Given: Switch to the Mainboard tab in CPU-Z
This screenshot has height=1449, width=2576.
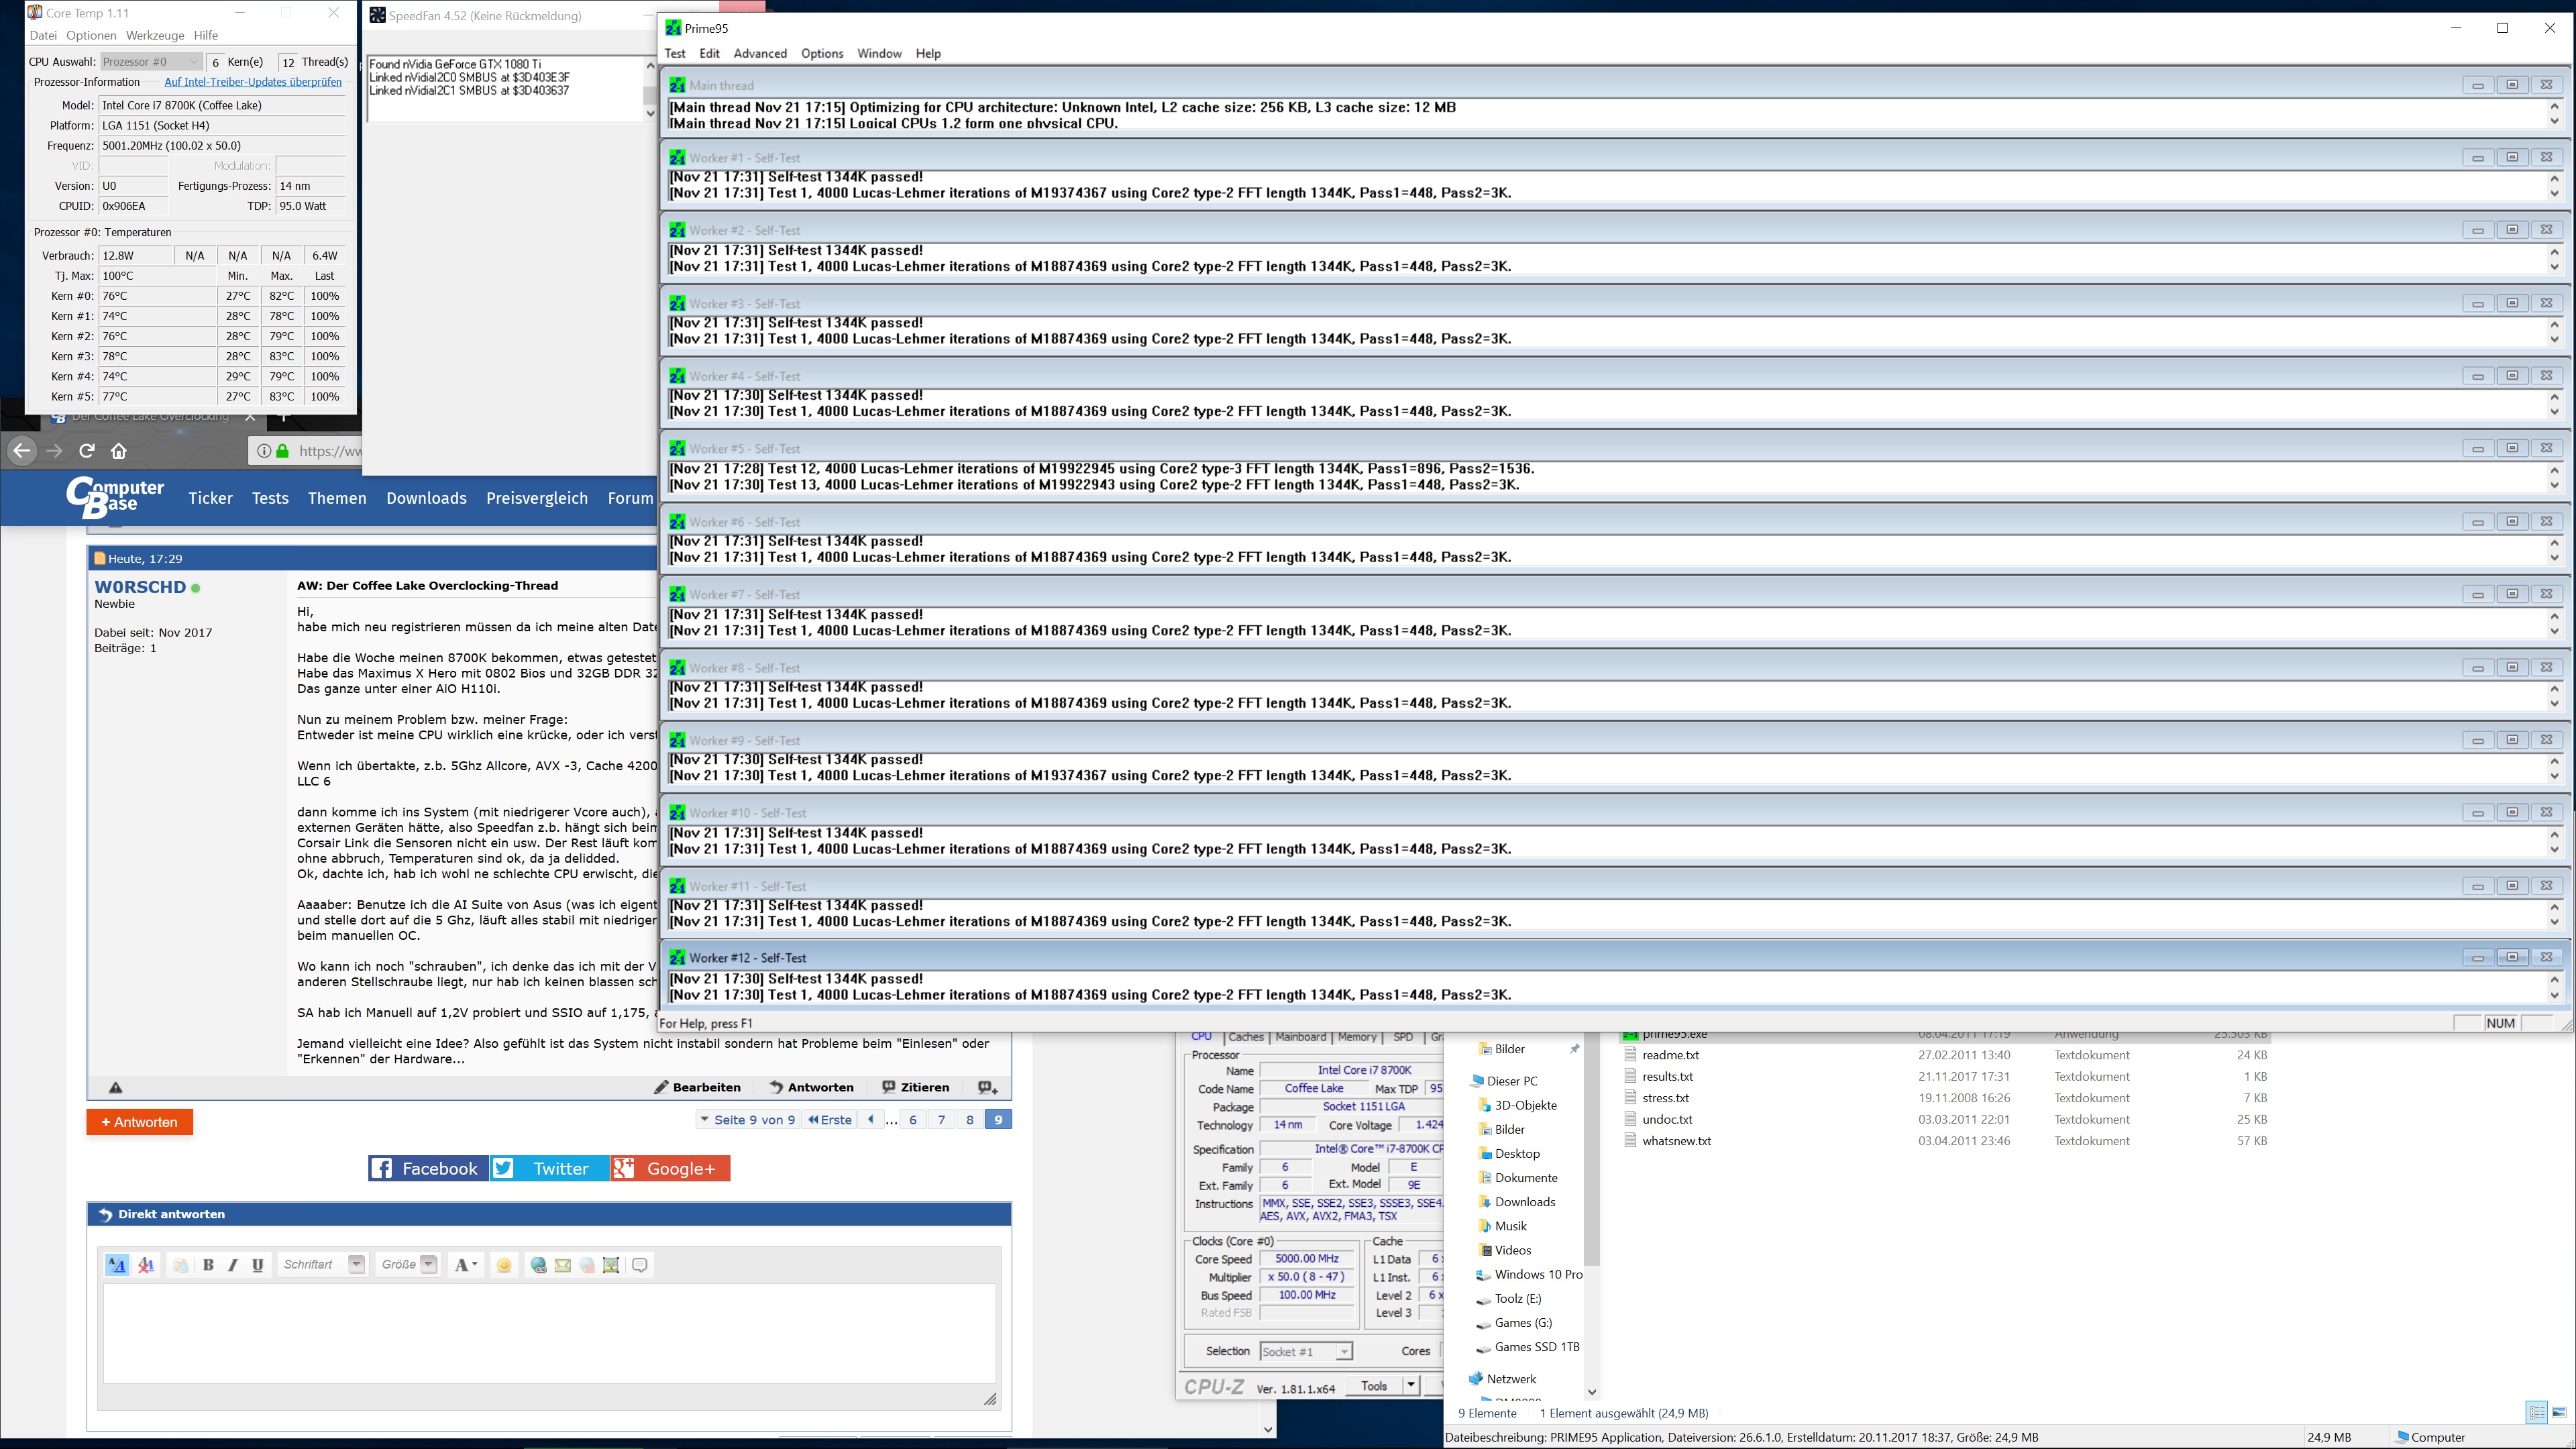Looking at the screenshot, I should click(1300, 1037).
